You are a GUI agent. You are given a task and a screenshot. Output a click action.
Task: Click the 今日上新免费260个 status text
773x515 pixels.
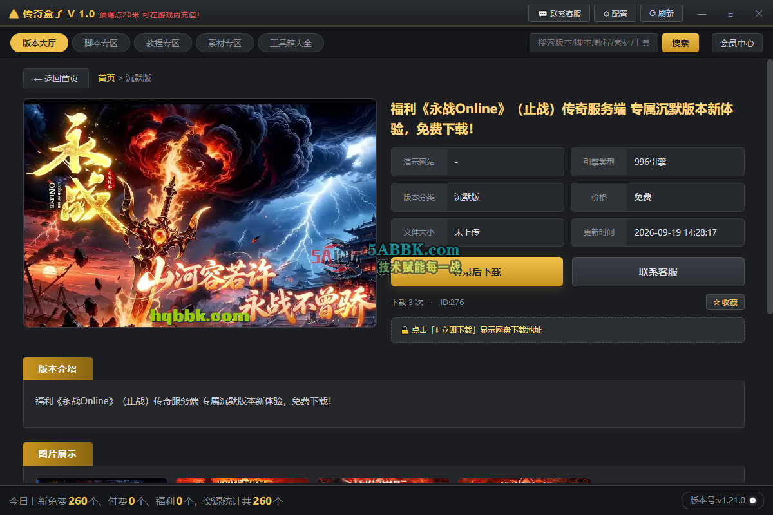click(x=55, y=501)
